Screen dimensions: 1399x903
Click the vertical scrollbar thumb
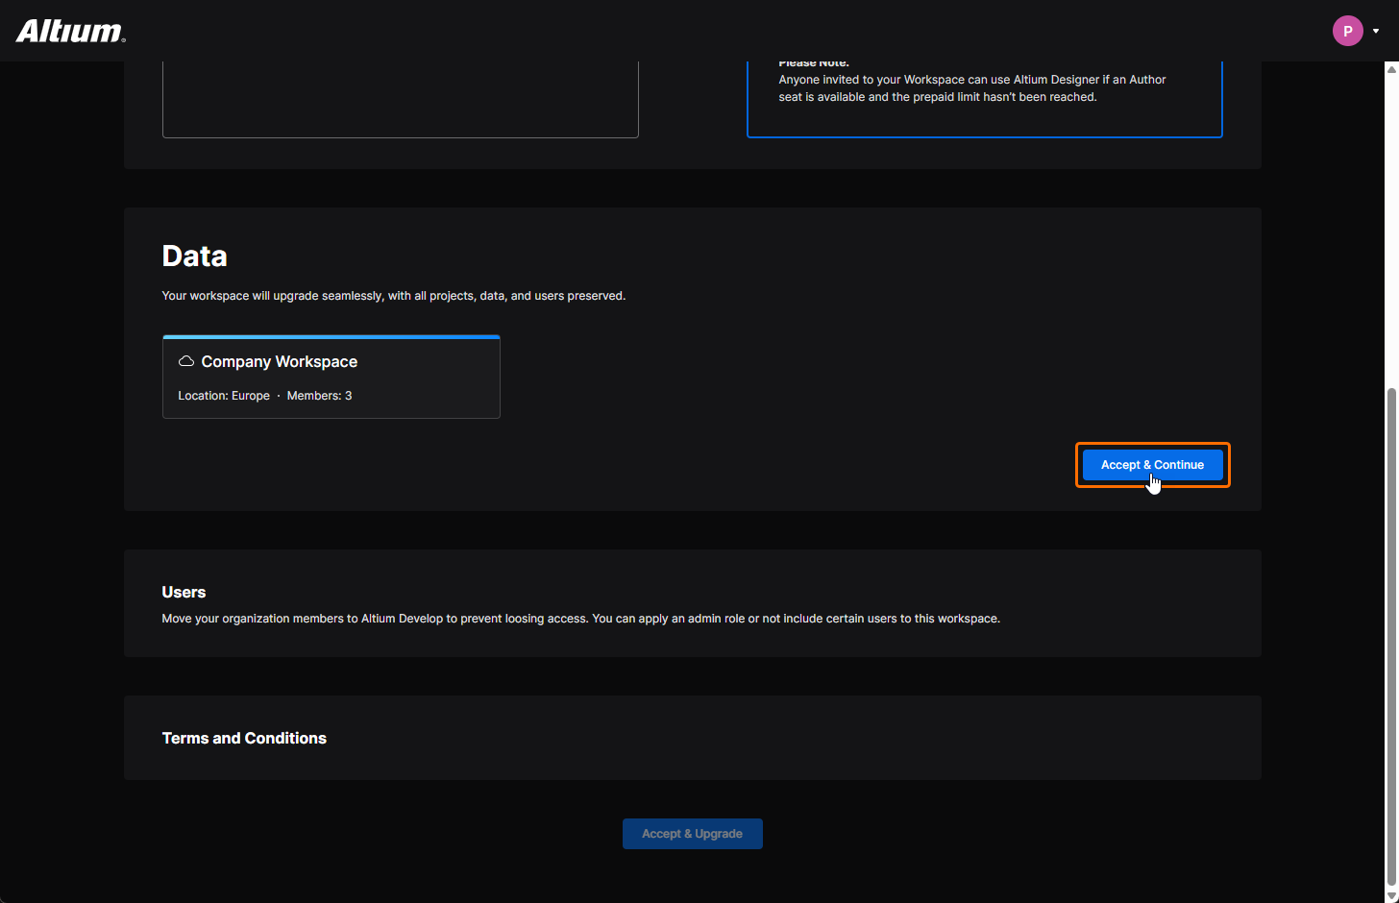[1391, 636]
